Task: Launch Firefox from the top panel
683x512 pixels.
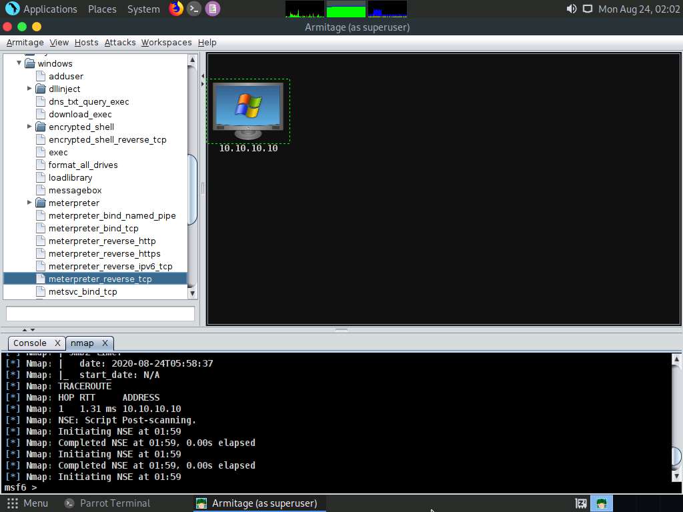Action: point(176,9)
